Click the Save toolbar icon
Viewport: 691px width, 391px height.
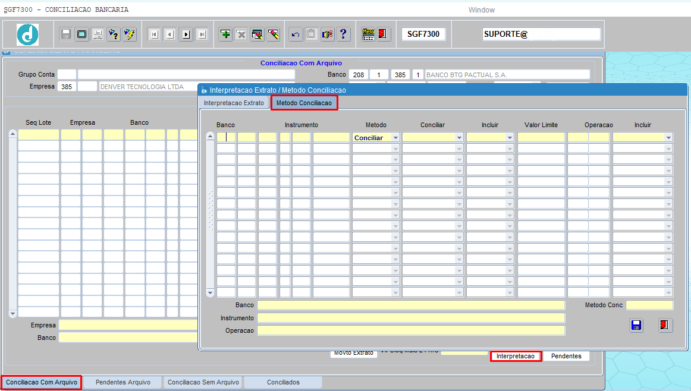click(66, 34)
